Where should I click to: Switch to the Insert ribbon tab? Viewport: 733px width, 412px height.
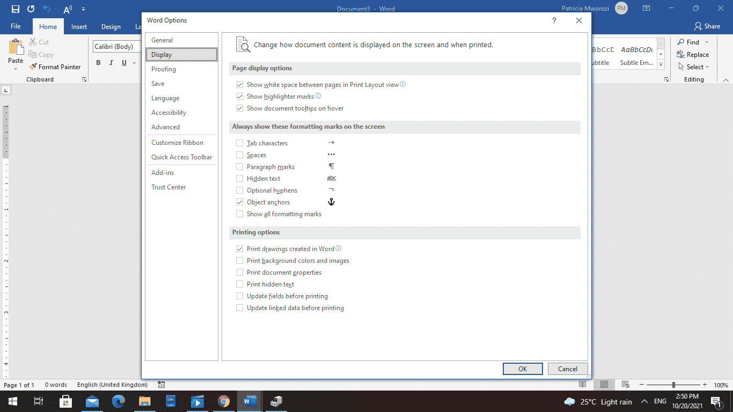(x=79, y=26)
